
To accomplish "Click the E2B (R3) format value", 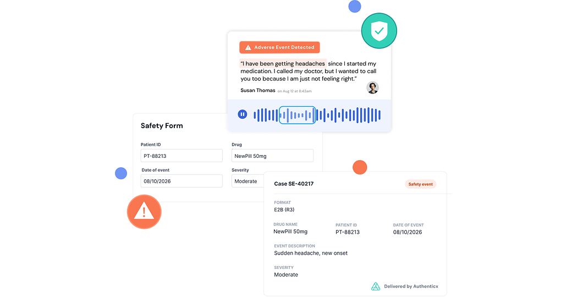I will (x=284, y=210).
